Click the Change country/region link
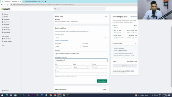172x97 pixels. point(62,40)
